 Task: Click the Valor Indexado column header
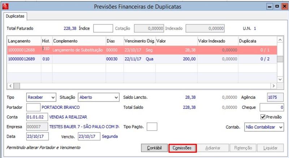pos(218,41)
